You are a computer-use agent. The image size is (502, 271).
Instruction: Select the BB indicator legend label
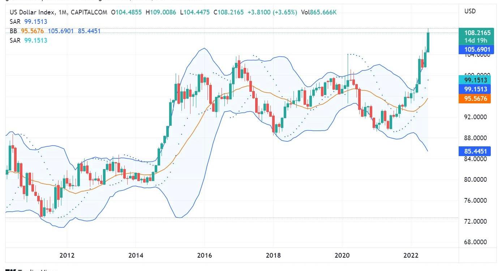tap(13, 31)
